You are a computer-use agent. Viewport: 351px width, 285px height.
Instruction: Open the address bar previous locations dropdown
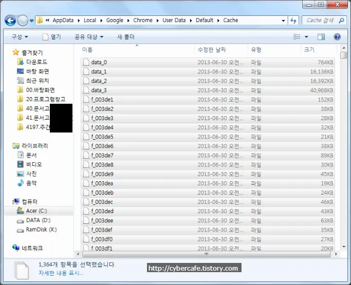[x=283, y=21]
